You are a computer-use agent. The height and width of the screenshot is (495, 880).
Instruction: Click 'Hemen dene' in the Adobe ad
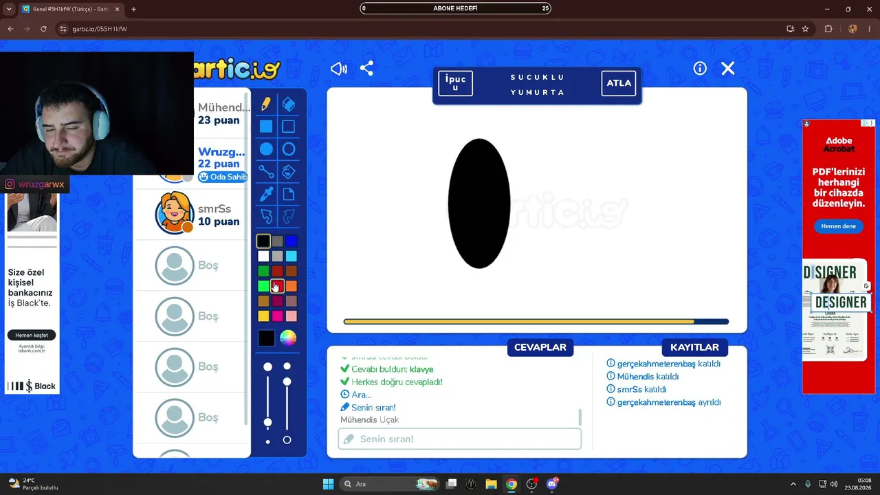(x=838, y=226)
